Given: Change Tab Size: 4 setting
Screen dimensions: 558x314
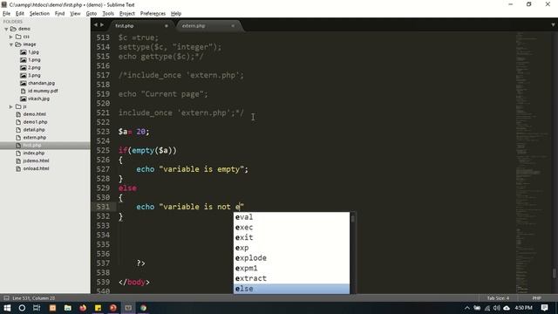Looking at the screenshot, I should click(498, 298).
